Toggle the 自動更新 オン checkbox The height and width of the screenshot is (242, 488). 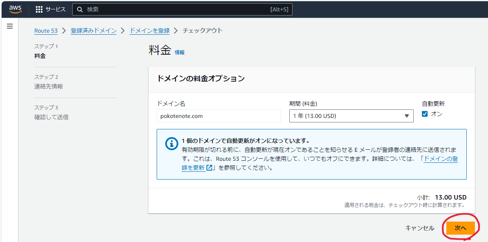tap(424, 114)
